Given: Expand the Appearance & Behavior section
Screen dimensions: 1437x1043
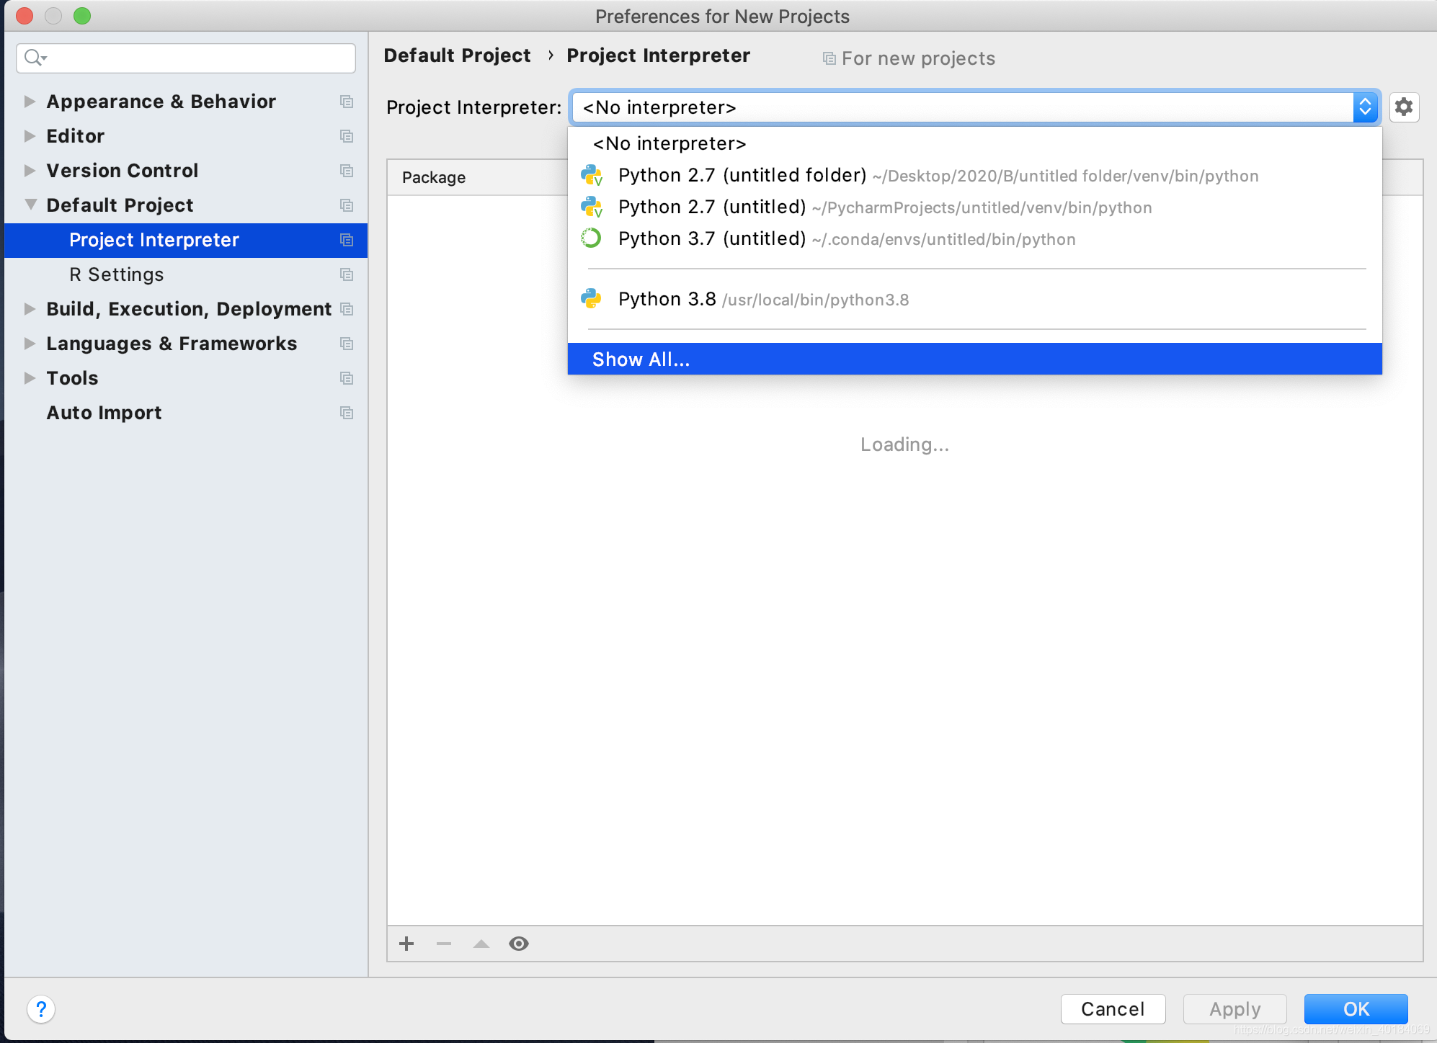Looking at the screenshot, I should pyautogui.click(x=30, y=102).
